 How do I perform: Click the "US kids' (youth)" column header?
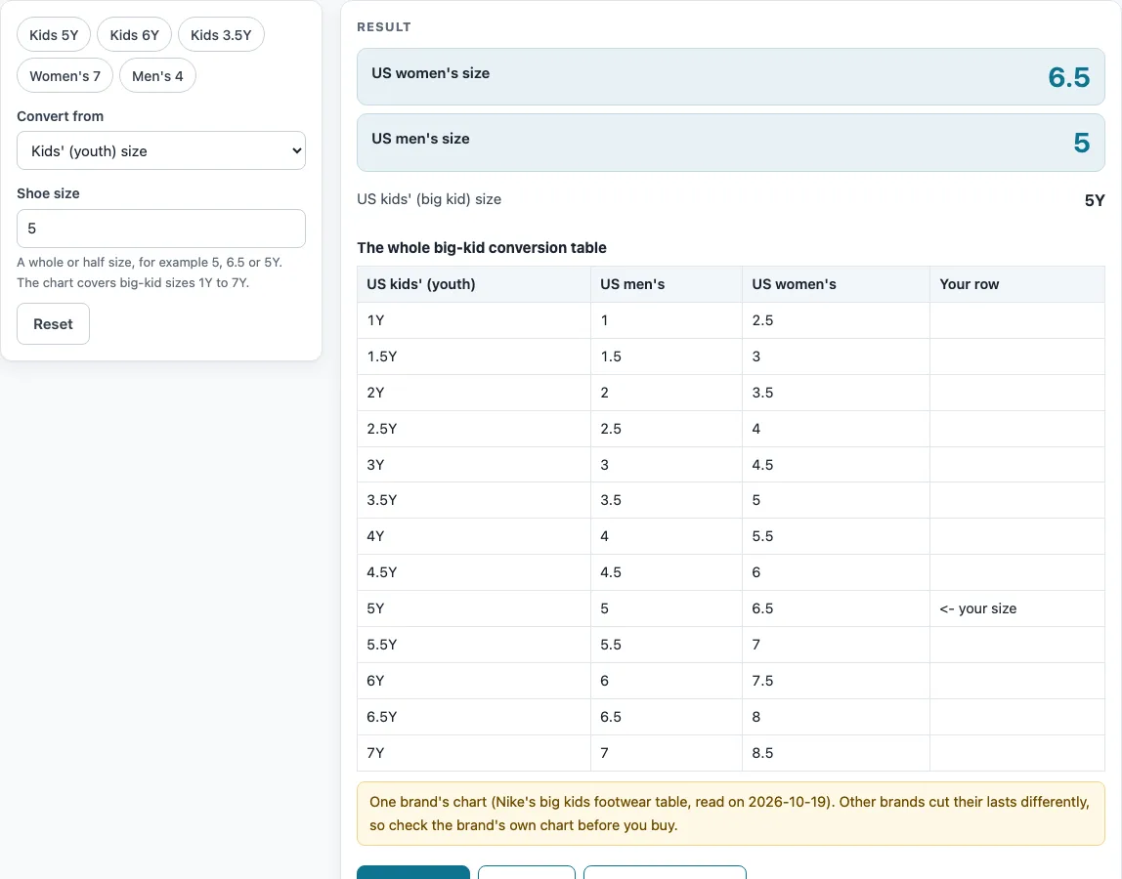(x=474, y=284)
